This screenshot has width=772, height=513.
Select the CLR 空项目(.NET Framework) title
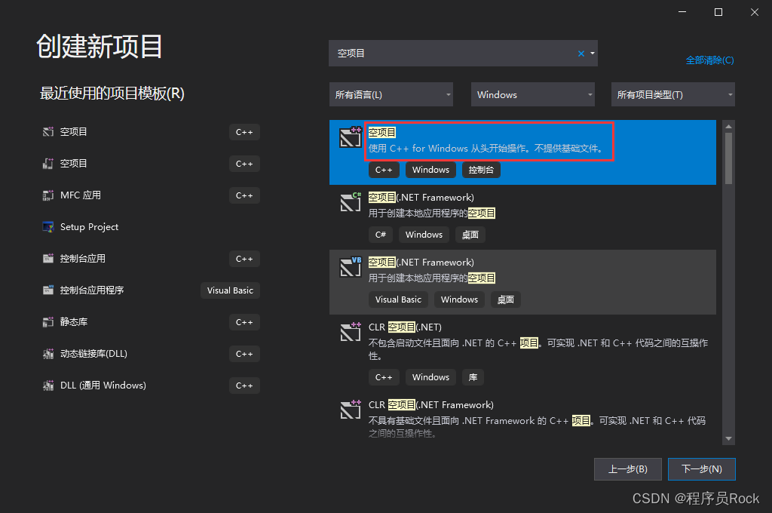(430, 405)
